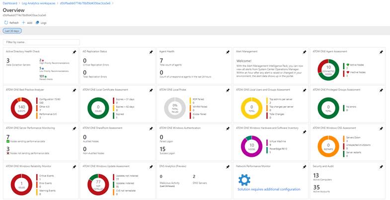Pin the ATOM ONE Local Probe tile

(x=228, y=90)
